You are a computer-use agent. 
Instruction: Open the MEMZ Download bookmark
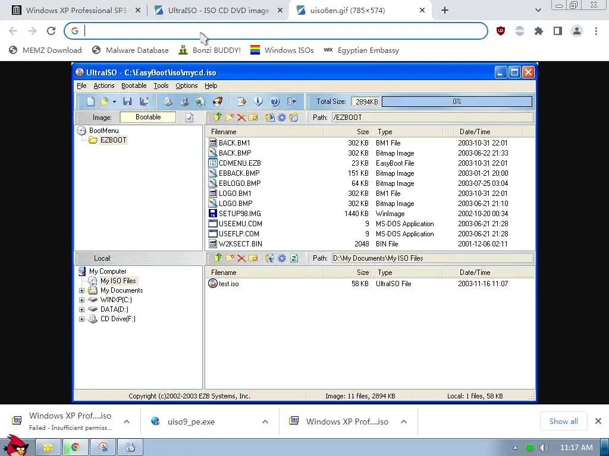[45, 50]
